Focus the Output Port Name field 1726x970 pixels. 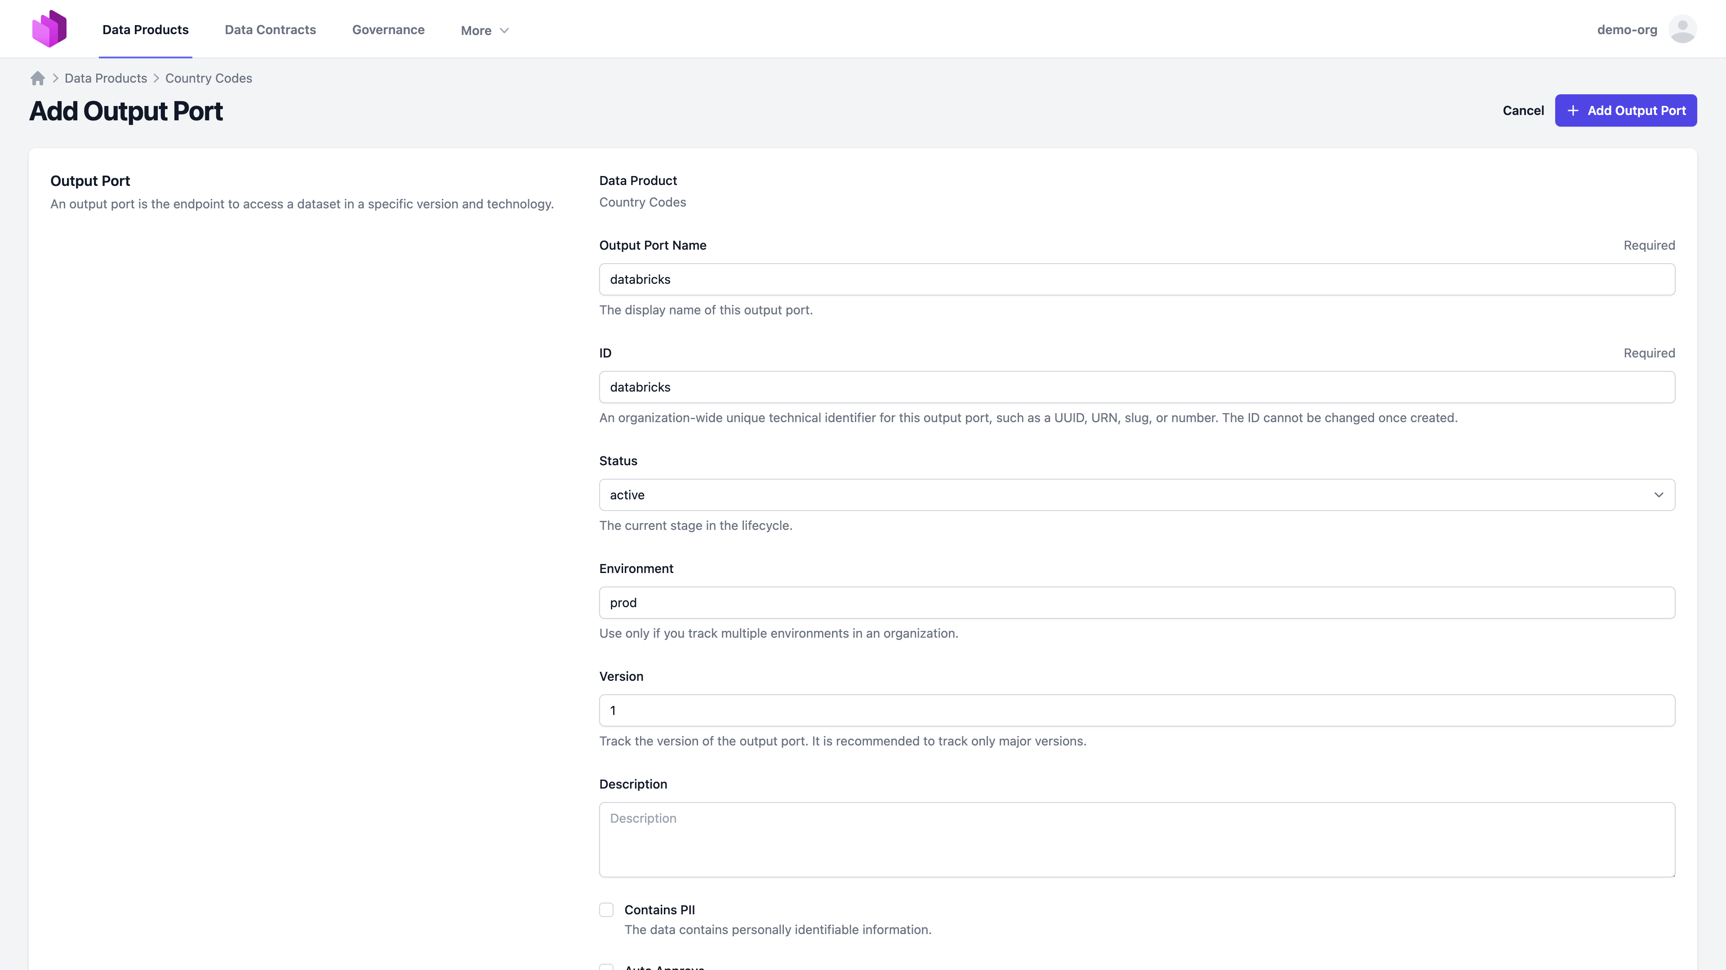coord(1136,279)
